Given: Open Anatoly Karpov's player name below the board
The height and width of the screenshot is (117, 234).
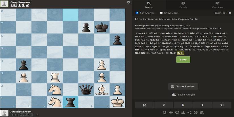Looking at the screenshot, I should (20, 112).
